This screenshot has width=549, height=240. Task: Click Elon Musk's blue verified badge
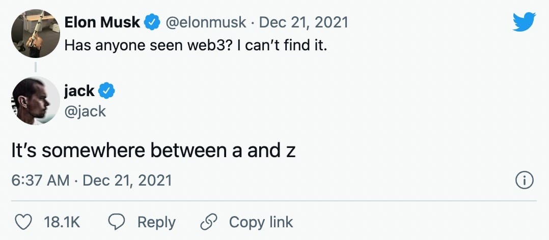[x=151, y=22]
